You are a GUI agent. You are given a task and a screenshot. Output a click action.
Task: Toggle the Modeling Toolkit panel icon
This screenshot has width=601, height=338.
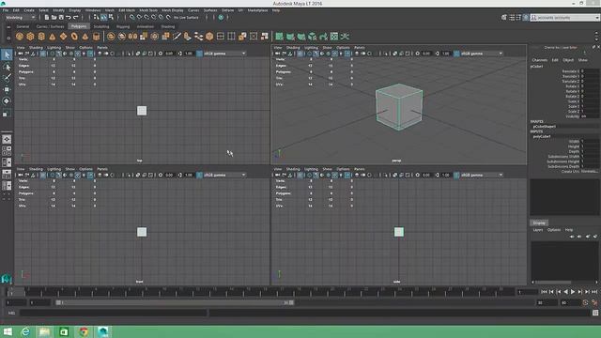pyautogui.click(x=504, y=17)
